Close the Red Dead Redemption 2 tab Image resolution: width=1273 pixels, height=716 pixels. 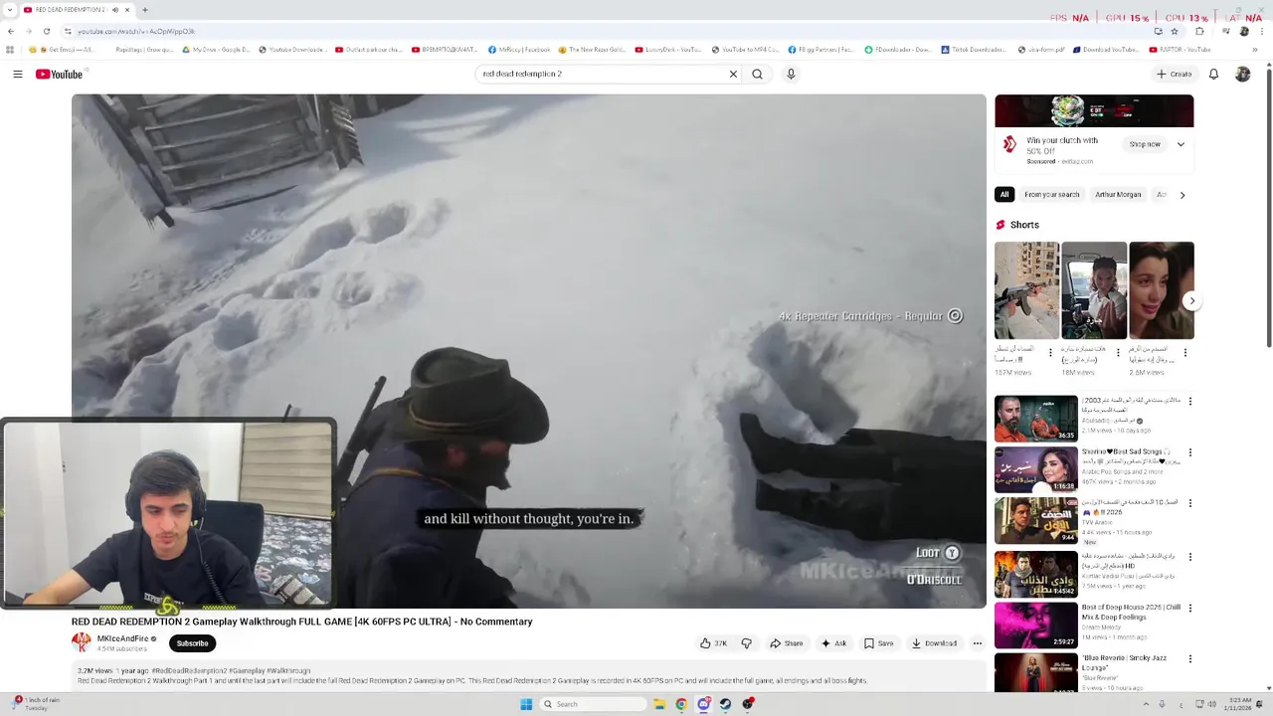pos(127,10)
